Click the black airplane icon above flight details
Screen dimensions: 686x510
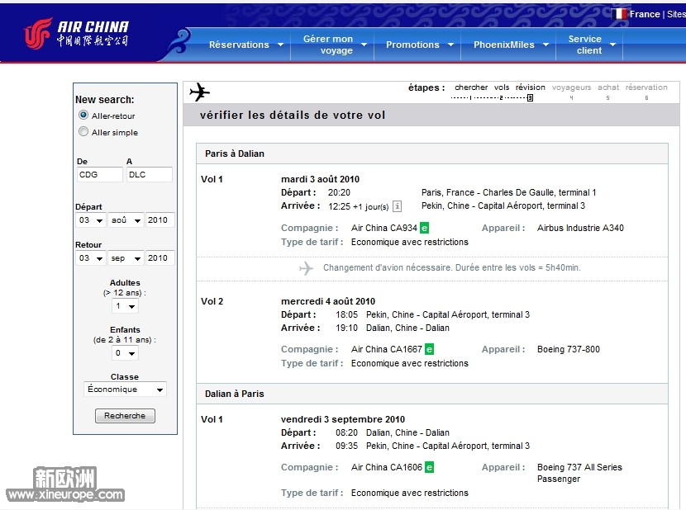point(199,92)
